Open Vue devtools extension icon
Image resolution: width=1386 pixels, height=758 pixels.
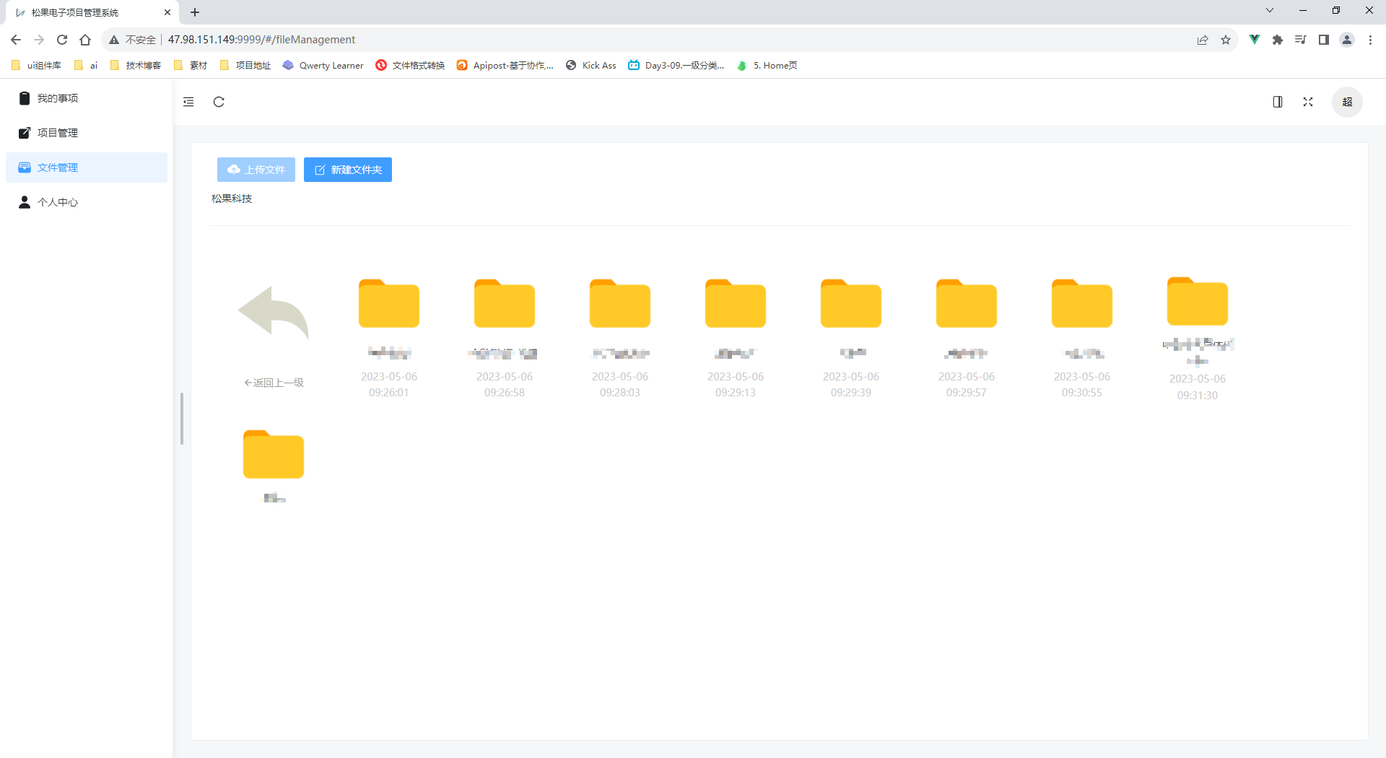[x=1255, y=40]
